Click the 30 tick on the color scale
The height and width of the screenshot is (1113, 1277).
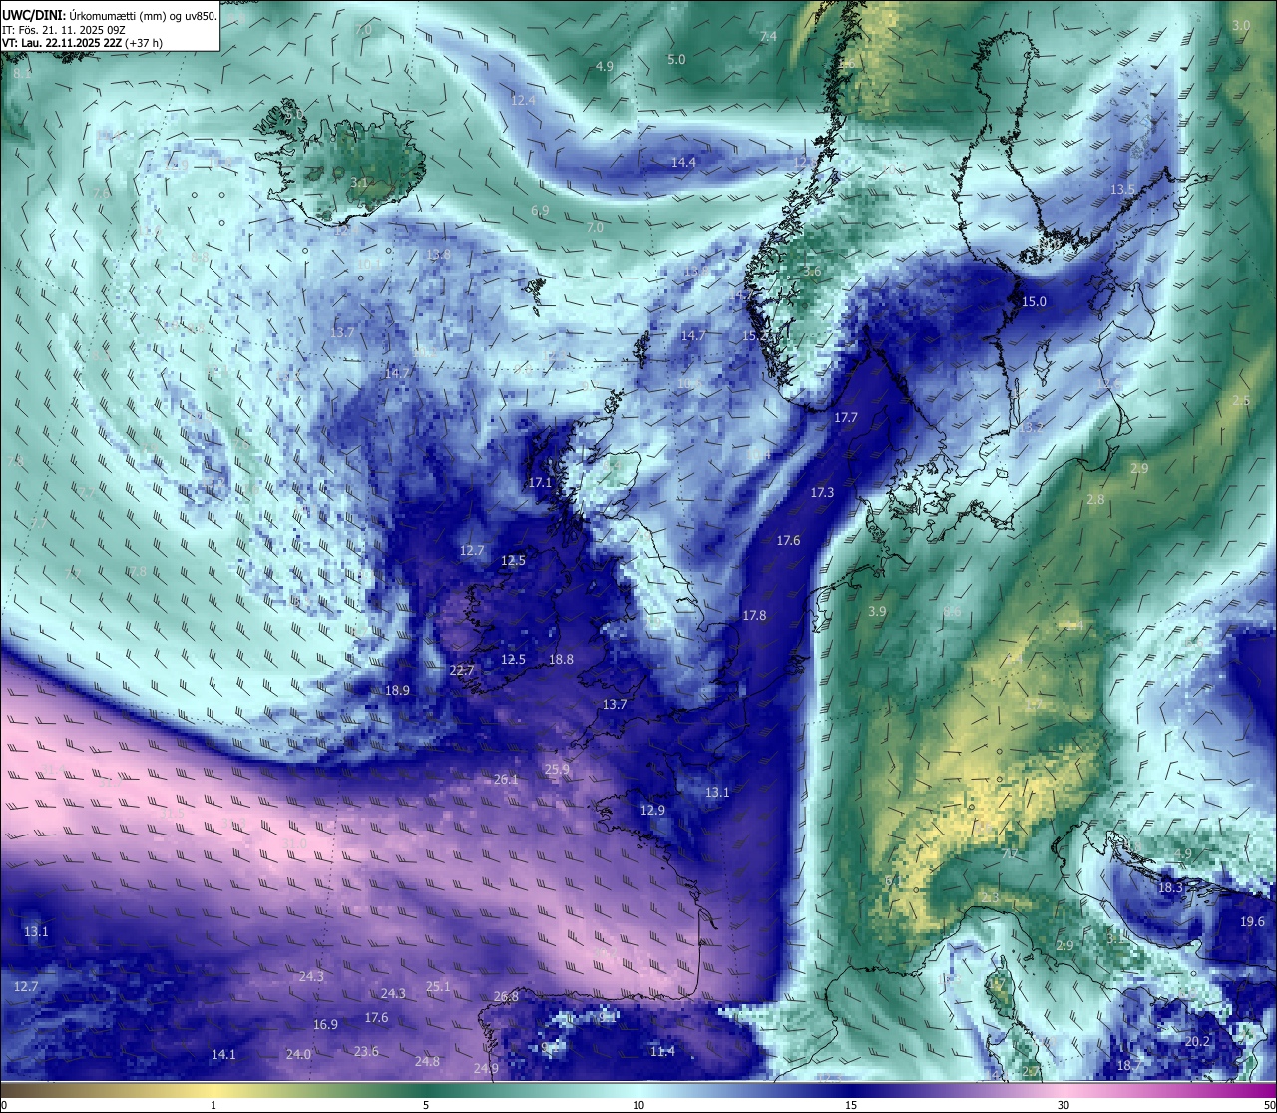pos(1064,1105)
